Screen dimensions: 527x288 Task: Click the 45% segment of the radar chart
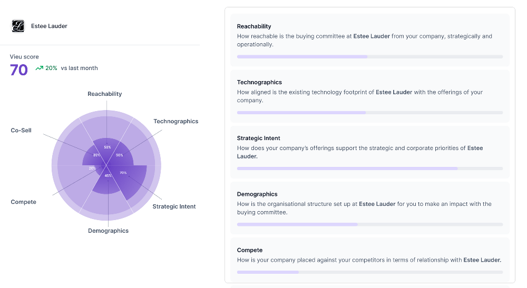tap(107, 183)
